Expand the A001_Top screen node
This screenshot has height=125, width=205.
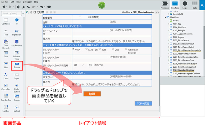click(168, 24)
